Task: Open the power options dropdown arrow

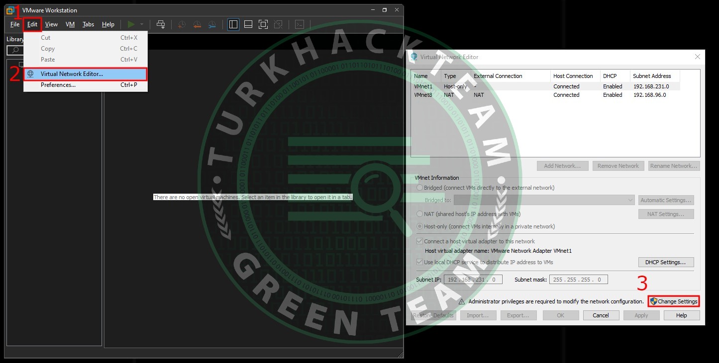Action: point(142,24)
